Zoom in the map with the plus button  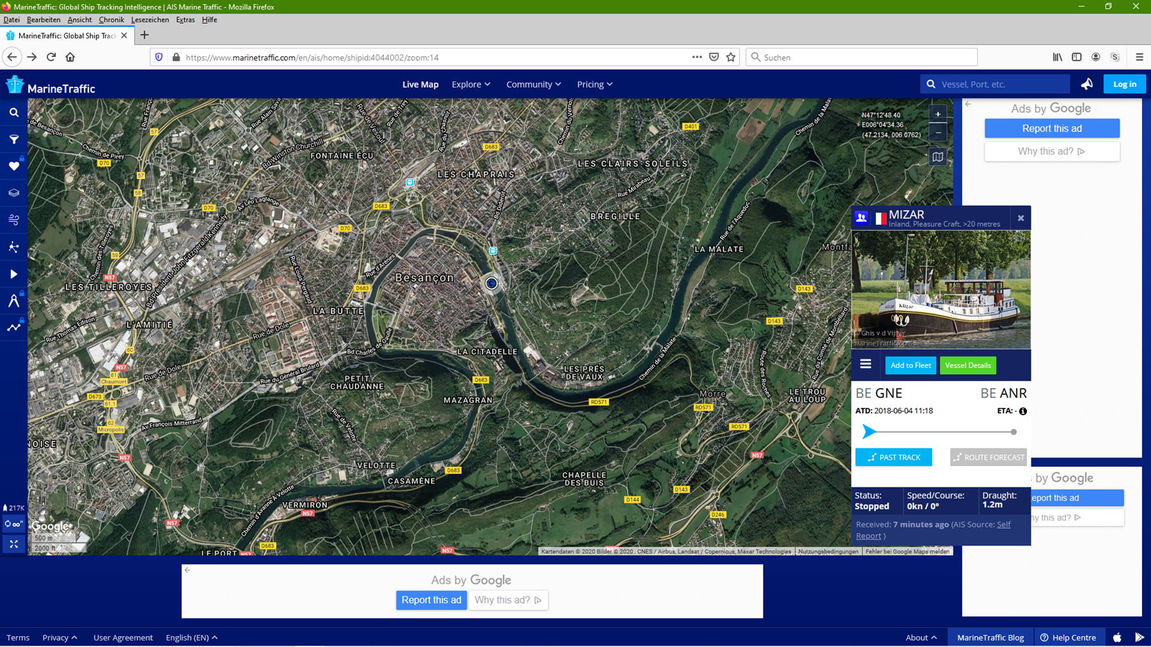(937, 114)
